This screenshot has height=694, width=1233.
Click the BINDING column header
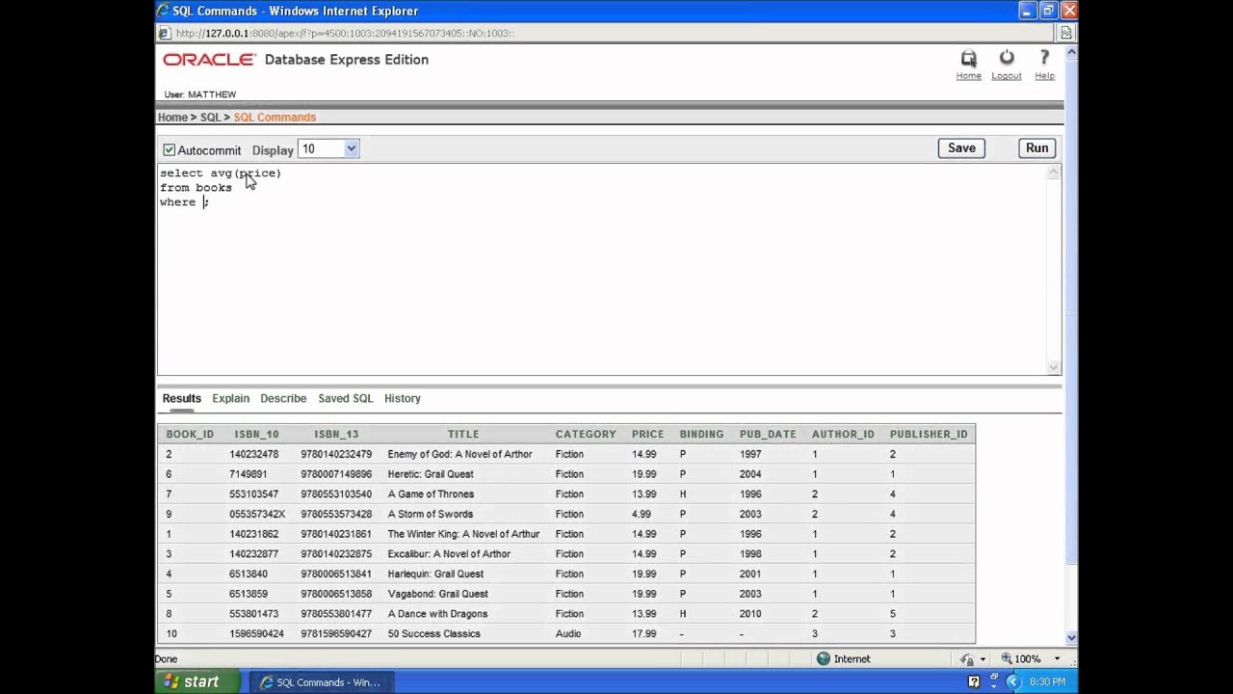point(701,434)
